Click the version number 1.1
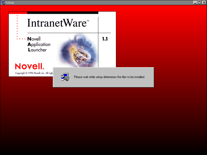The width and height of the screenshot is (207, 155). (x=105, y=39)
